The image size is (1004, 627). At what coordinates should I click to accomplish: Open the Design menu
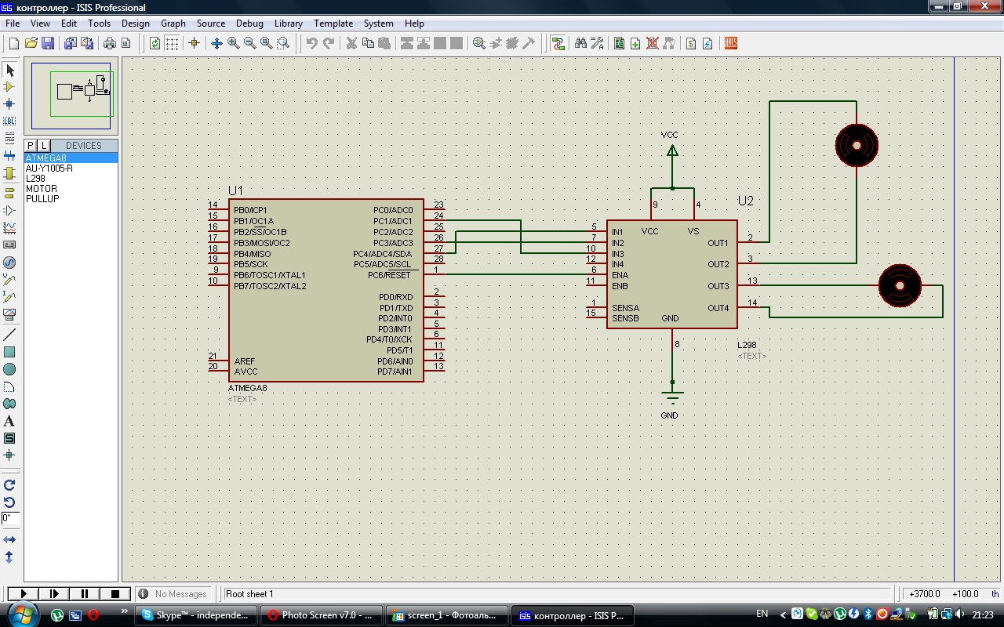point(135,24)
